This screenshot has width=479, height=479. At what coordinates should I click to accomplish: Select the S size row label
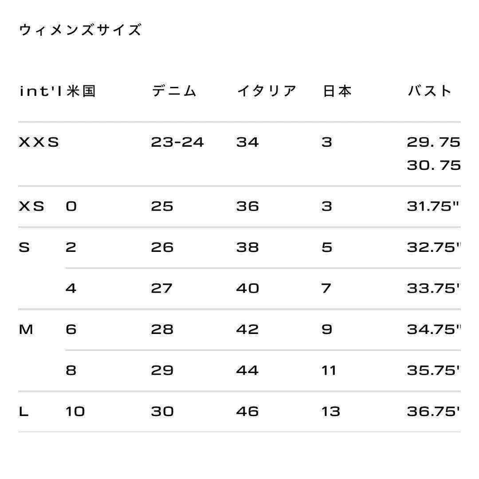click(x=24, y=247)
